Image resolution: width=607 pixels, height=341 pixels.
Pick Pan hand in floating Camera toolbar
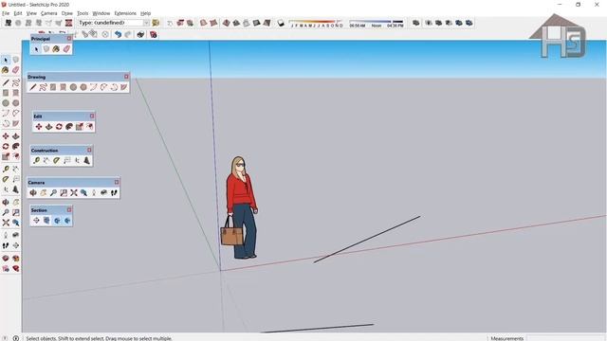[44, 192]
